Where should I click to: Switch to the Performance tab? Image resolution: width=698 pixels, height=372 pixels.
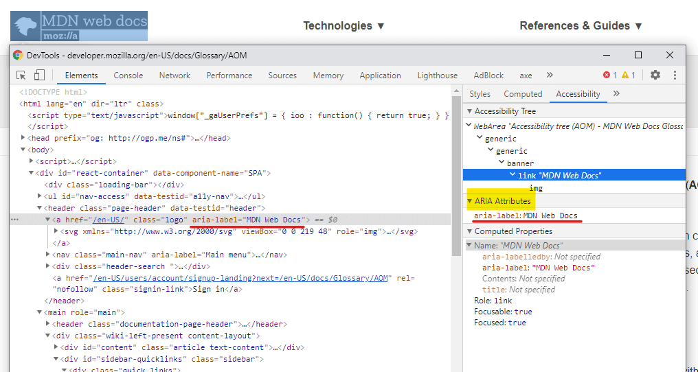[x=229, y=75]
